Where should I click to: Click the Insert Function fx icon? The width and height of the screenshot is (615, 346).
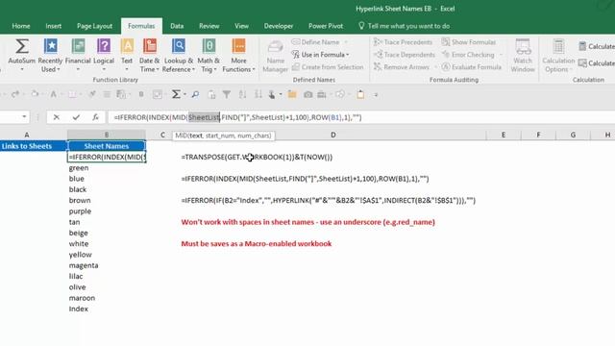95,117
